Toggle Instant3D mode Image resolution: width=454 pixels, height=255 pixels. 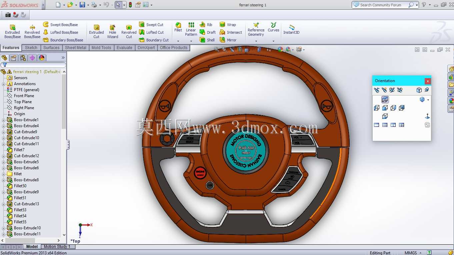click(291, 29)
